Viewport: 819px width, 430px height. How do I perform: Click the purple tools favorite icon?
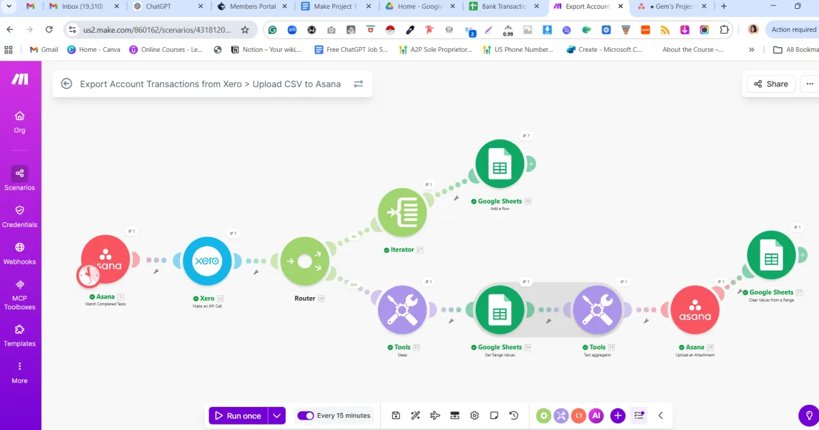tap(561, 415)
